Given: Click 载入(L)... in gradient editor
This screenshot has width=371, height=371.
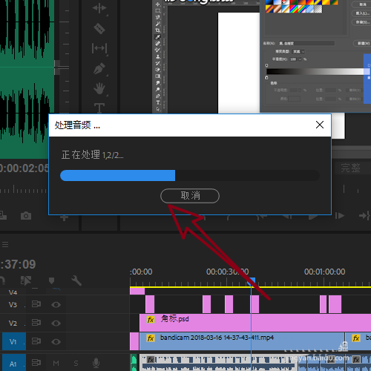Looking at the screenshot, I should 361,13.
